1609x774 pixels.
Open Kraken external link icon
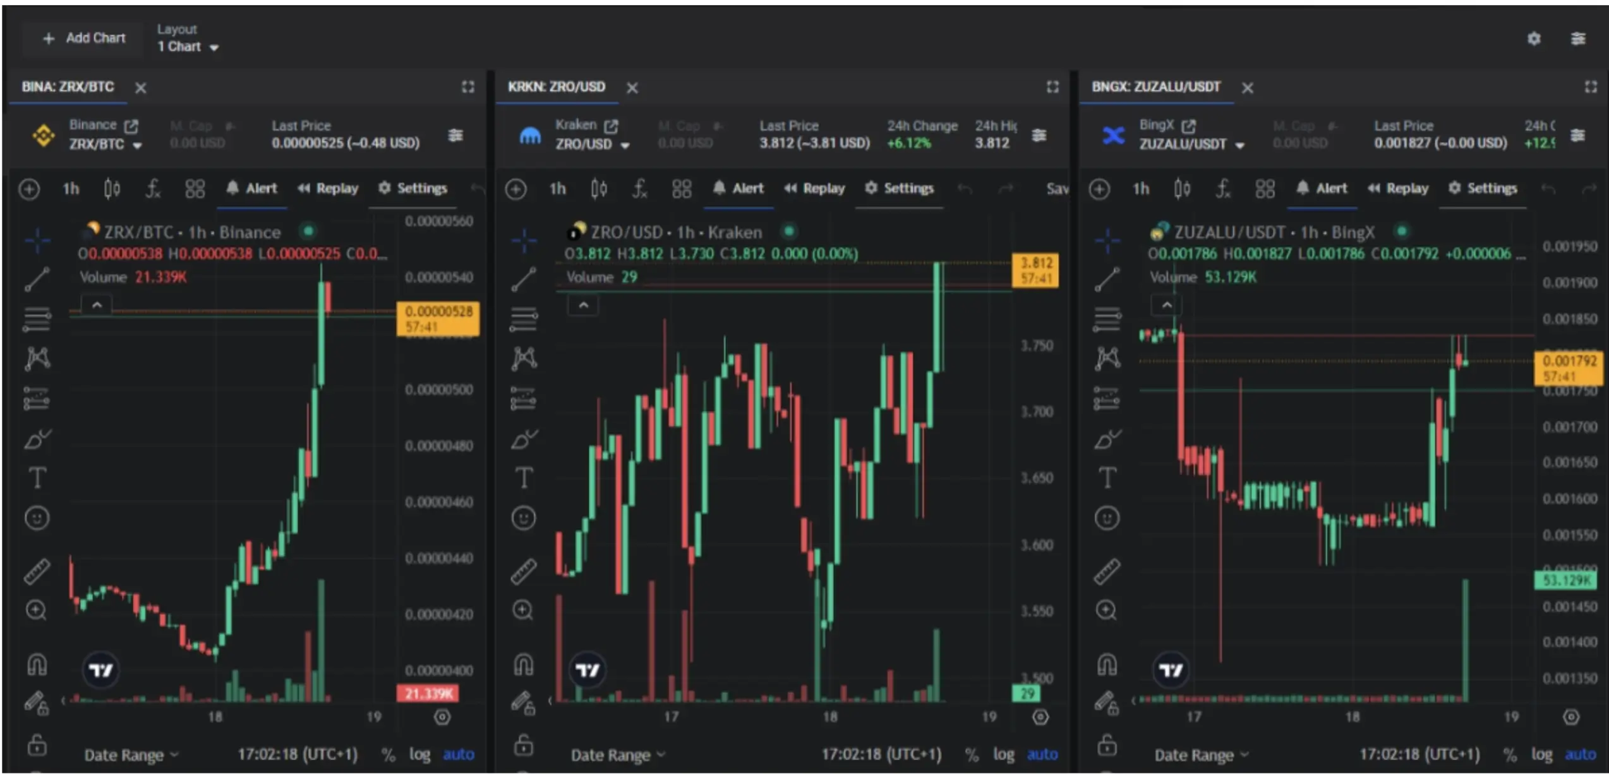[611, 126]
